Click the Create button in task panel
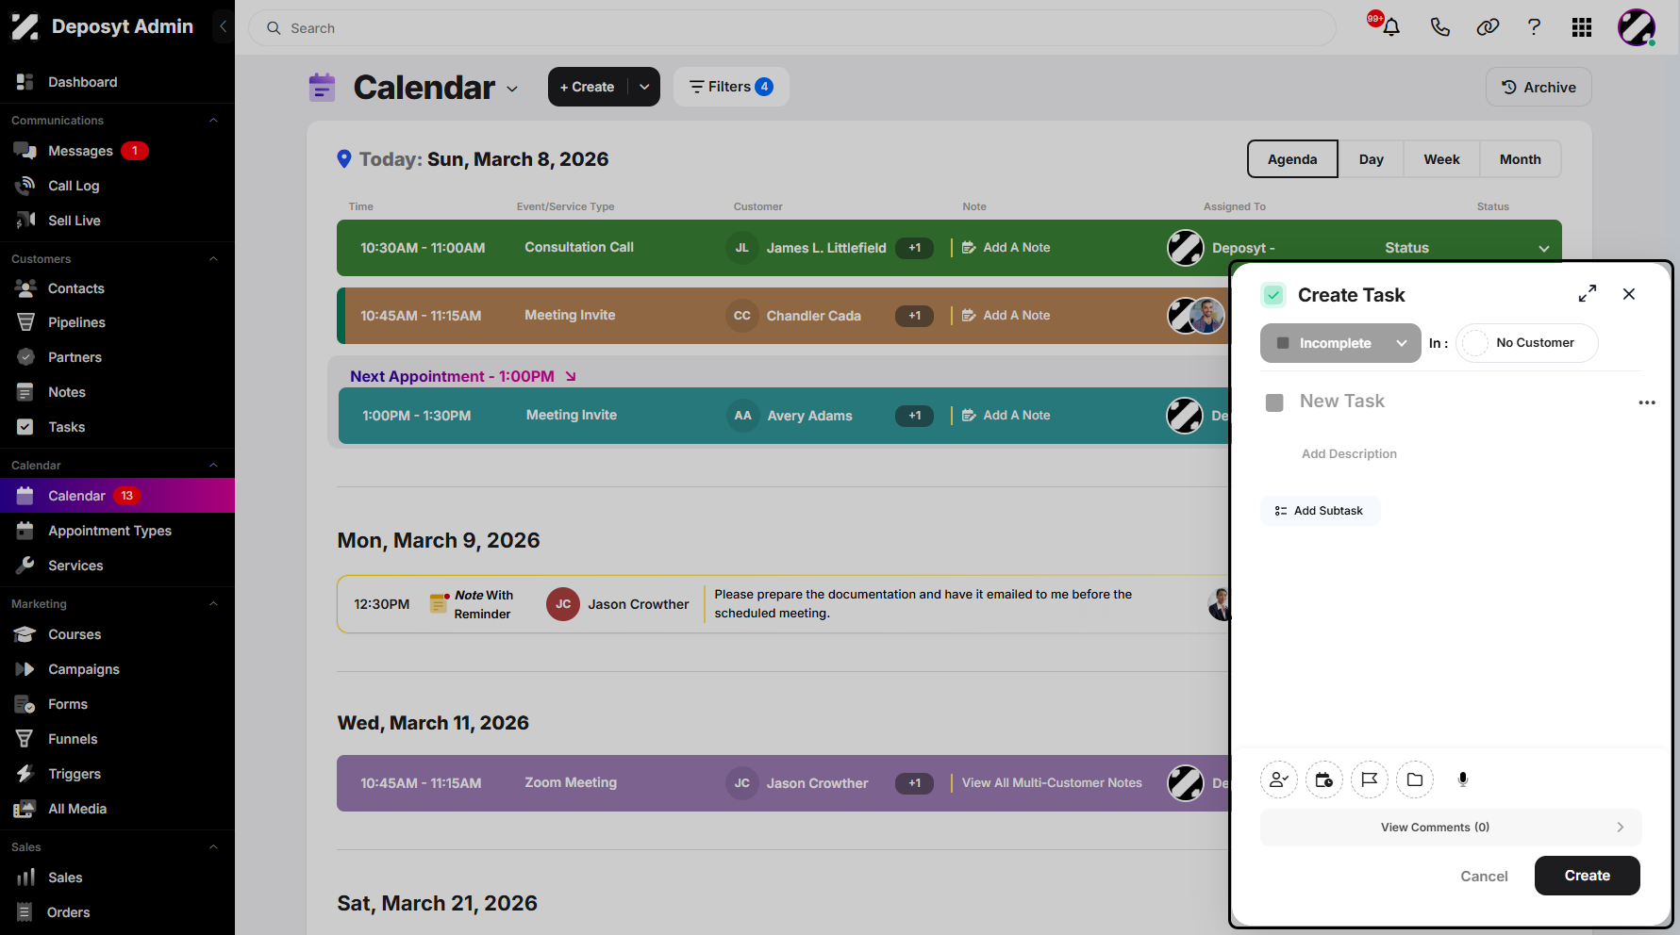Screen dimensions: 1680x935 [1587, 876]
